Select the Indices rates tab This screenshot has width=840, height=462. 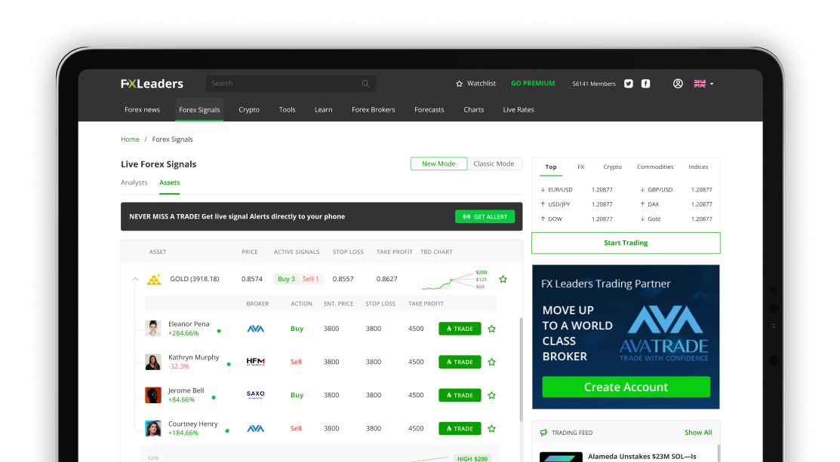click(698, 167)
